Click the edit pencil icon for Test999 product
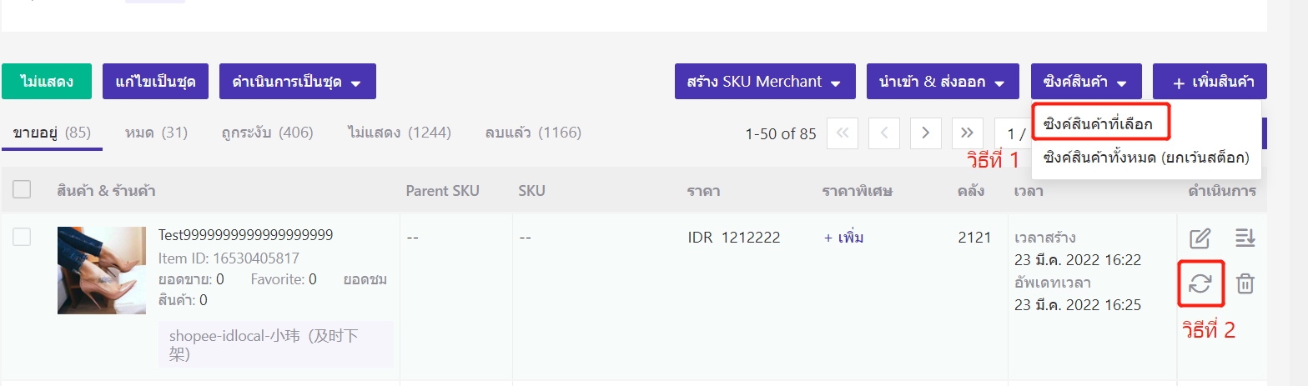This screenshot has height=386, width=1308. (1200, 238)
